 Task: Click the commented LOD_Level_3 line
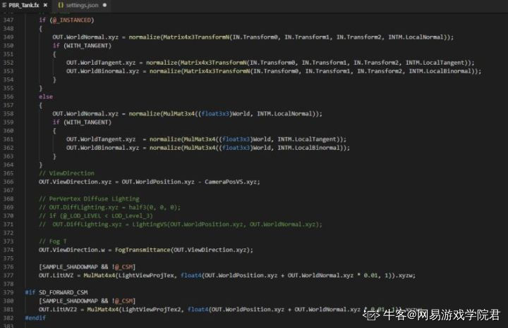coord(96,216)
